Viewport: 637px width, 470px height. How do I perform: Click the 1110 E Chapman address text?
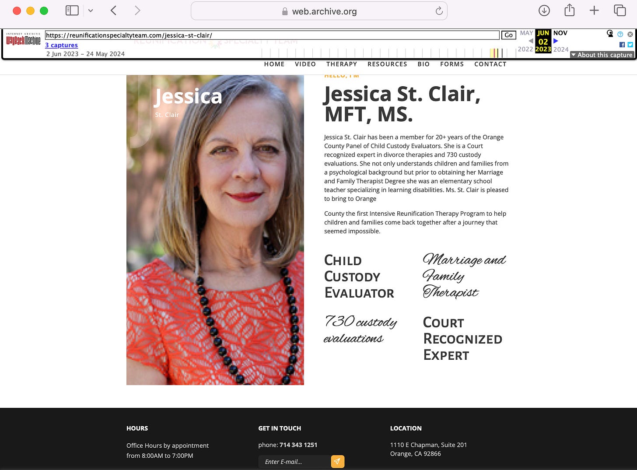[x=428, y=449]
